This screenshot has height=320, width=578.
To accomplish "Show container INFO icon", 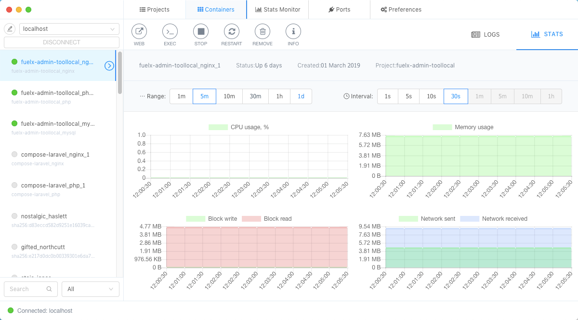I will point(293,32).
